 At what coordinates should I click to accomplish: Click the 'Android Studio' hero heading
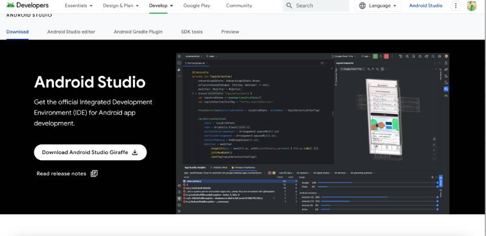pos(89,82)
